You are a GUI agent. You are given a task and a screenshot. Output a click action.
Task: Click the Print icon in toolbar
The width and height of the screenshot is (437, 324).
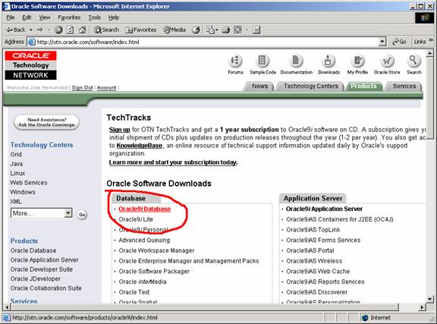pyautogui.click(x=226, y=30)
